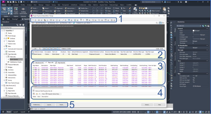The width and height of the screenshot is (211, 114).
Task: Open the vertical scale dropdown 1:2.00
Action: (x=35, y=49)
